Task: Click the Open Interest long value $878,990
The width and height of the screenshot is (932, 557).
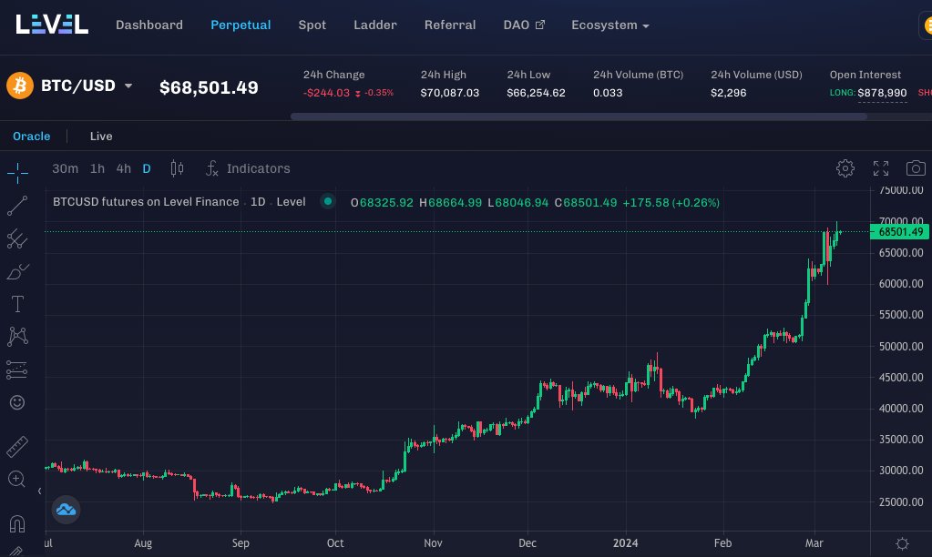Action: coord(882,93)
